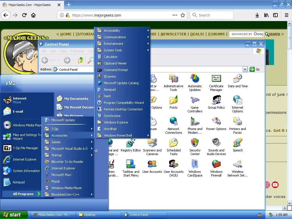Screen dimensions: 292x219
Task: Open Microsoft Update in programs list
Action: (68, 120)
